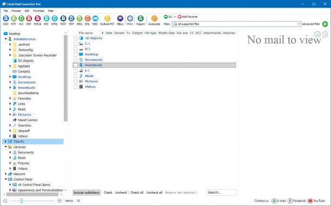Convert to Outlook PST icon
This screenshot has width=331, height=206.
(x=107, y=18)
